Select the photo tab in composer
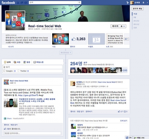Viewport: 149px width, 139px height. tap(17, 62)
